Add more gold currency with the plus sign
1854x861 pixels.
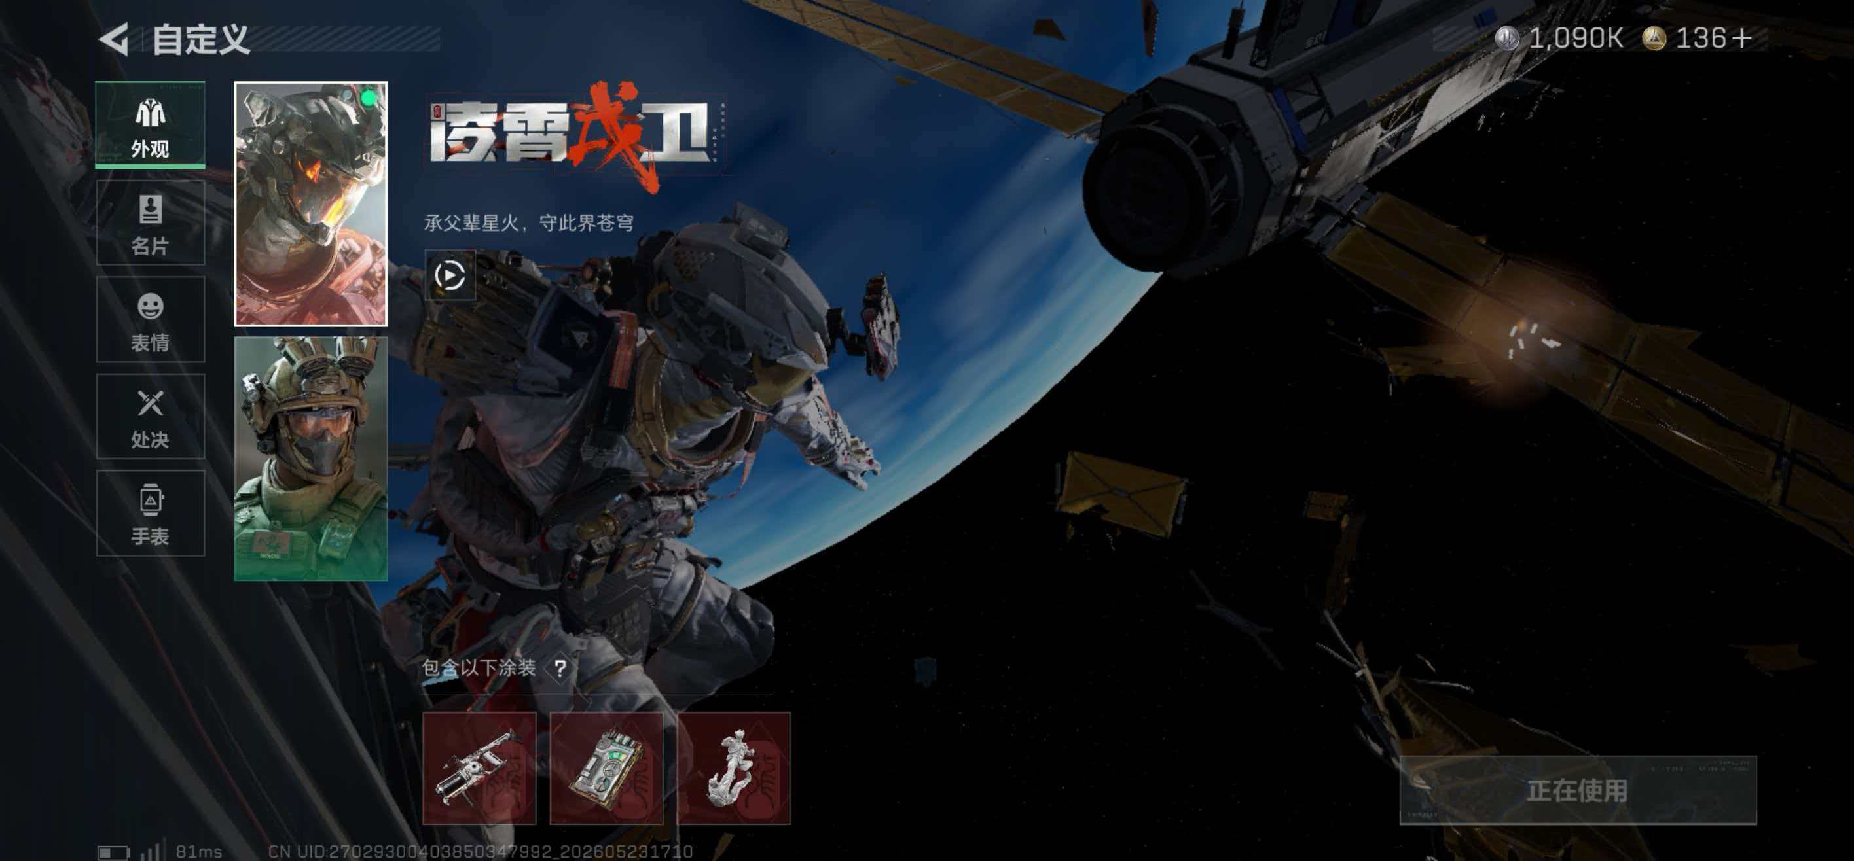tap(1741, 38)
